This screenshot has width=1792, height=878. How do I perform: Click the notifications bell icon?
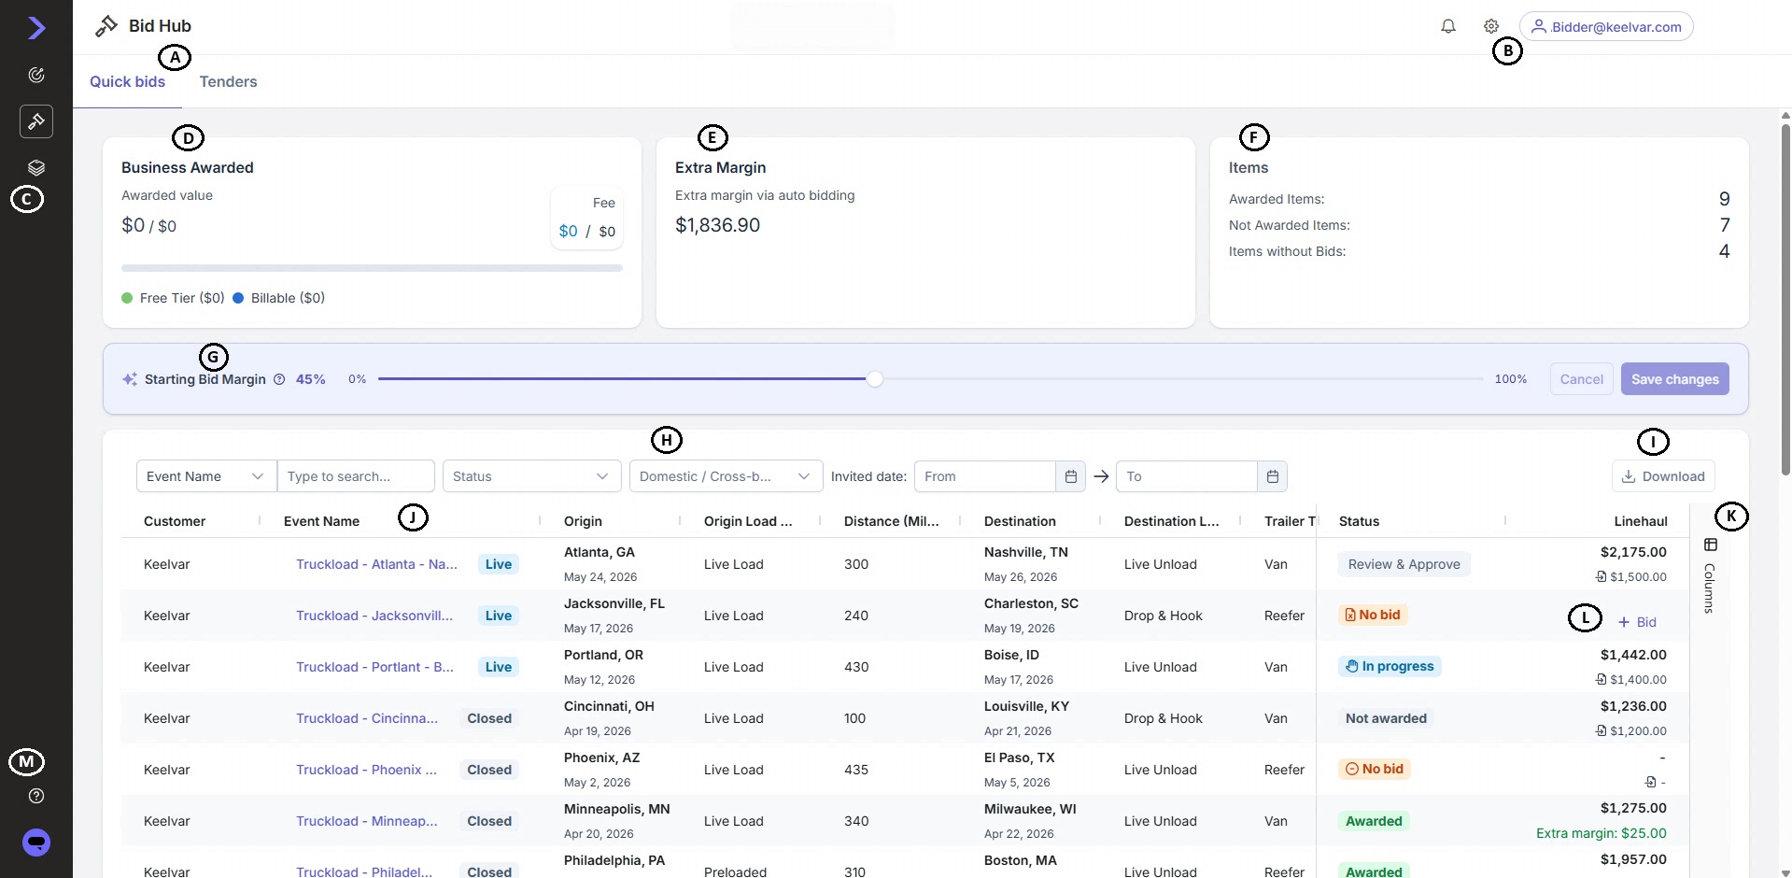click(1448, 26)
